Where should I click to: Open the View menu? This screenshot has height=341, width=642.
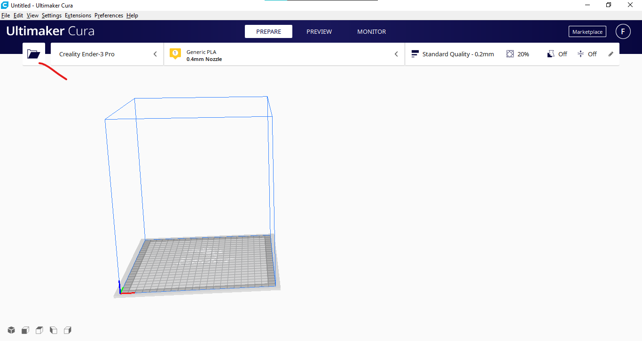point(32,15)
